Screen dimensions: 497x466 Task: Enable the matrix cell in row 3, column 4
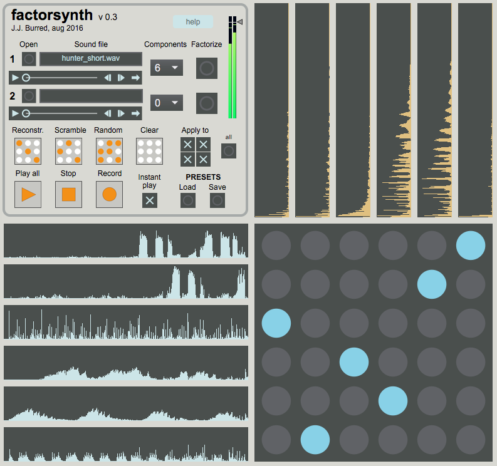(393, 323)
